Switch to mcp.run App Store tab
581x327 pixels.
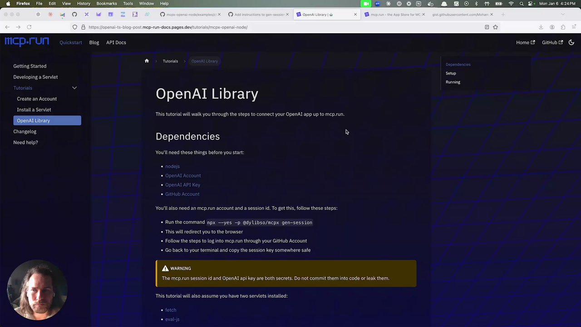394,15
